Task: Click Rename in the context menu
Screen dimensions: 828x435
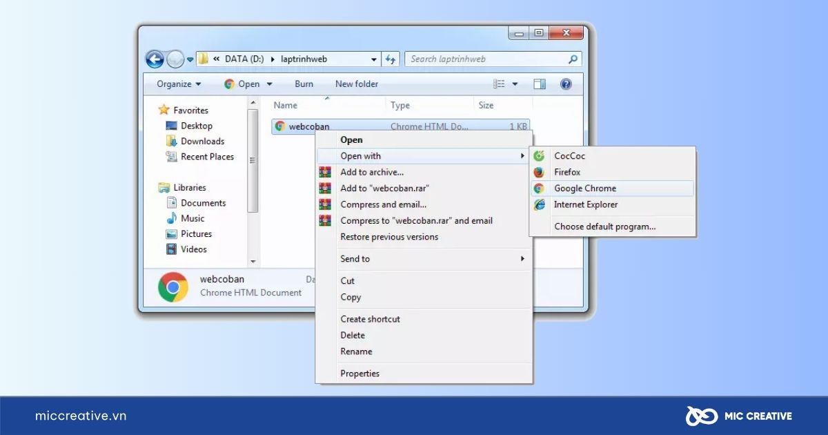Action: [x=424, y=351]
